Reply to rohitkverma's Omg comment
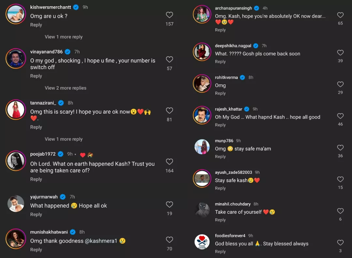 tap(220, 93)
